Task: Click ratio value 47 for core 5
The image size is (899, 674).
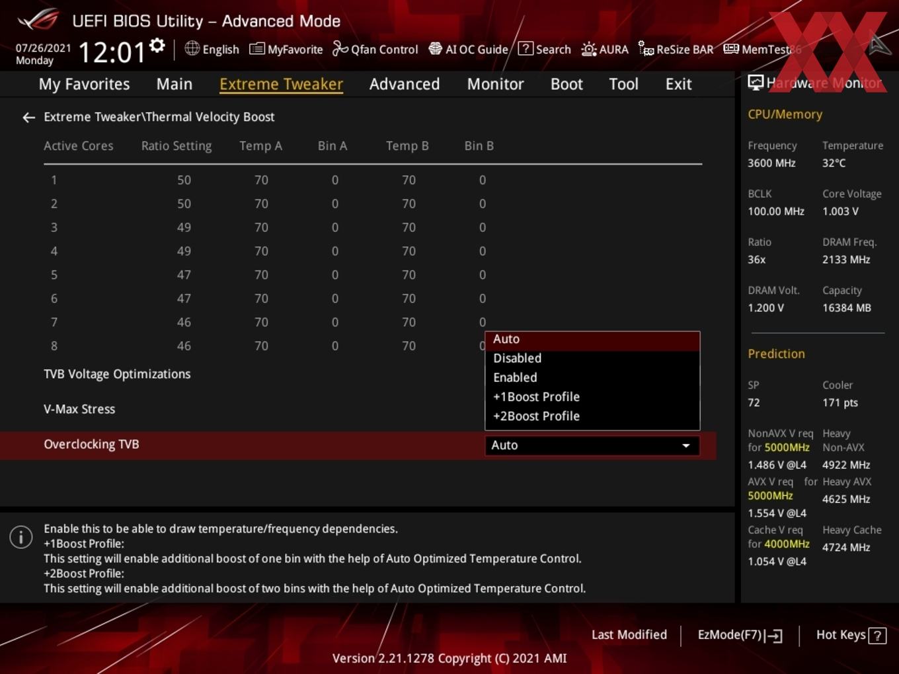Action: click(184, 275)
